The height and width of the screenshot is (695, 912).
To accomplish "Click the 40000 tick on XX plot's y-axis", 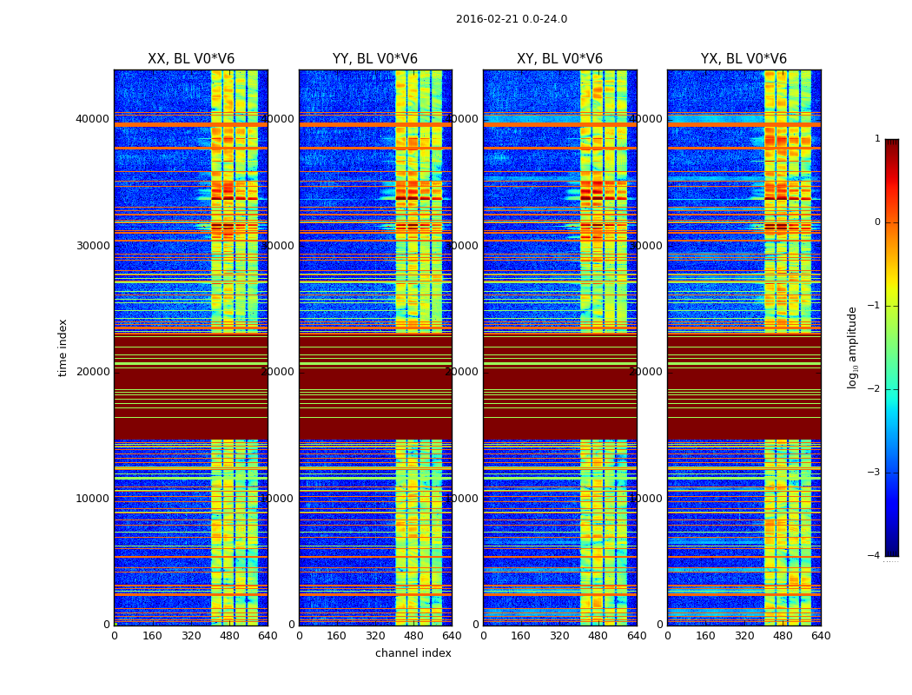I will pos(92,119).
